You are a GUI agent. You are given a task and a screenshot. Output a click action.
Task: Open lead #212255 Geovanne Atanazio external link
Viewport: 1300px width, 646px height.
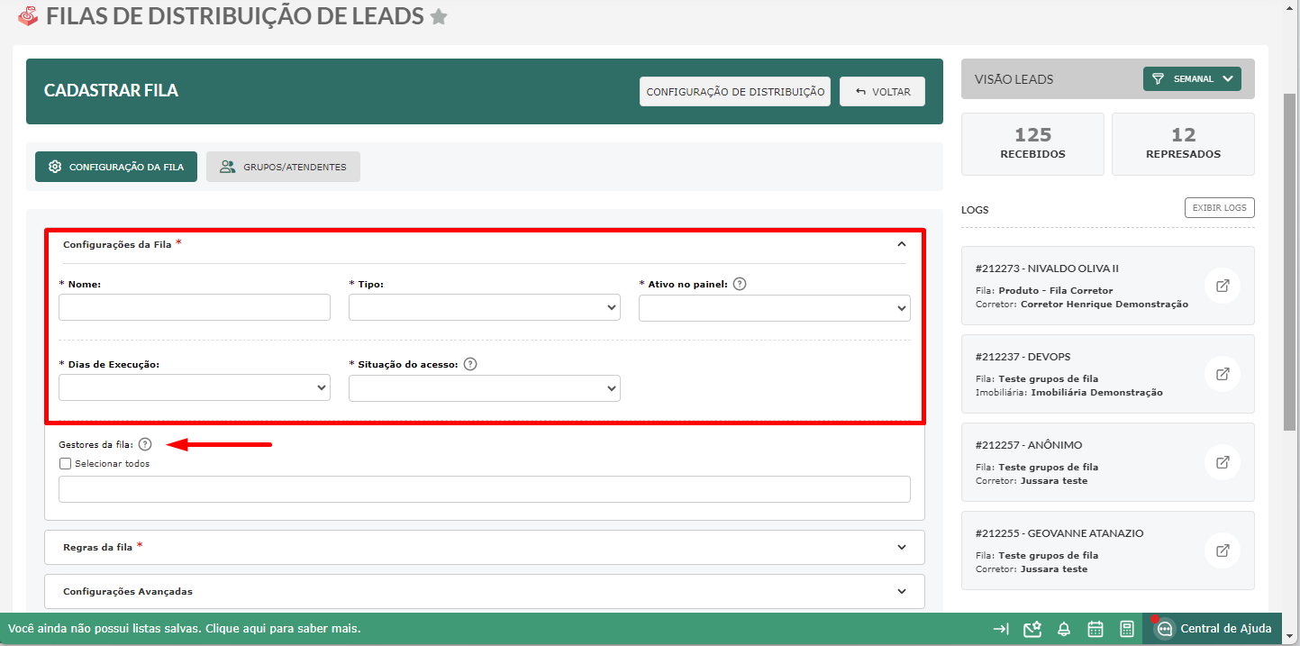pos(1223,550)
